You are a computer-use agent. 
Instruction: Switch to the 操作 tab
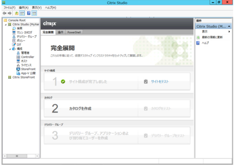[x=61, y=32]
